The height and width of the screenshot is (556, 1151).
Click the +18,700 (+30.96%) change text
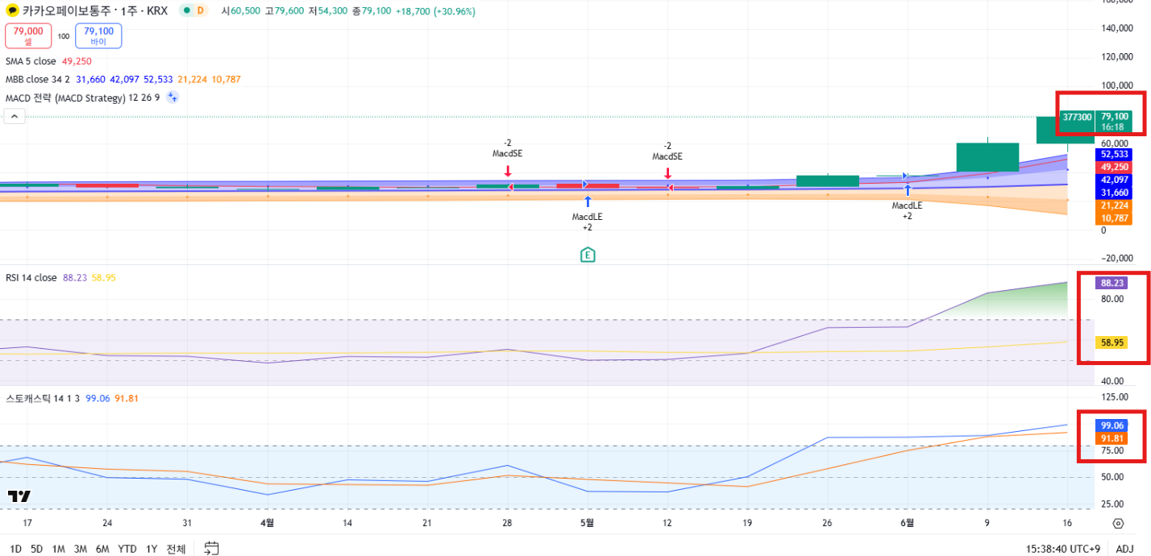click(x=435, y=11)
